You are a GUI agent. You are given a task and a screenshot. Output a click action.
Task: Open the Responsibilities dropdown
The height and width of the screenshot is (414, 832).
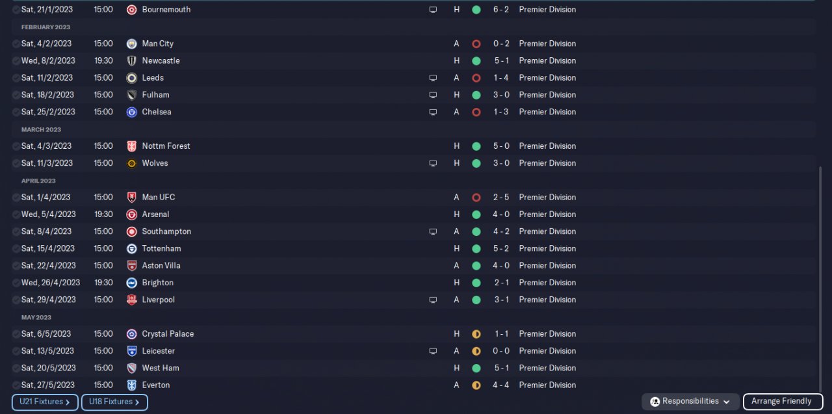click(x=690, y=402)
